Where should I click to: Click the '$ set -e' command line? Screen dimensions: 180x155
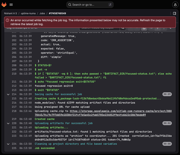[x=41, y=70]
